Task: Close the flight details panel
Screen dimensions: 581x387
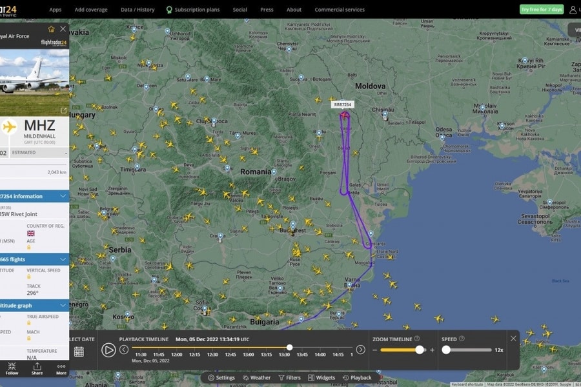Action: pos(63,28)
